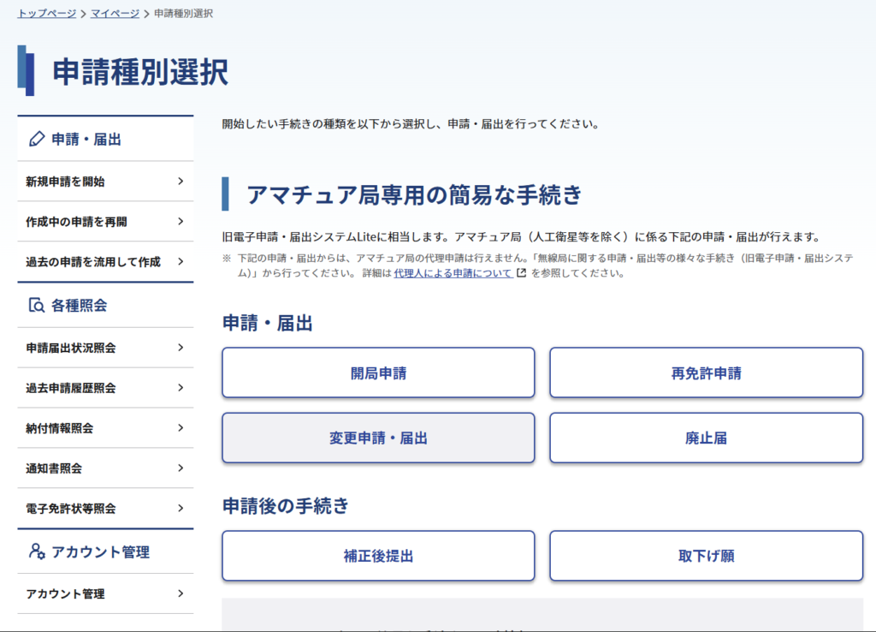Click chevron next to 過去の申請を流用して作成
This screenshot has height=632, width=876.
coord(181,262)
